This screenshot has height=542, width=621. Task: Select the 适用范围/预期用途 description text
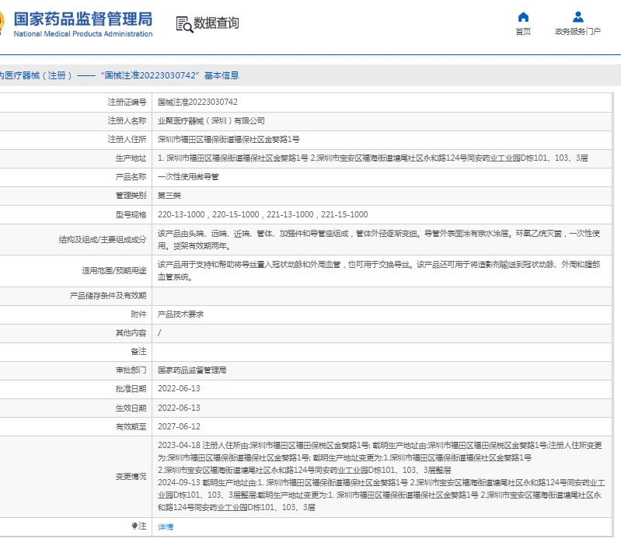click(x=379, y=270)
